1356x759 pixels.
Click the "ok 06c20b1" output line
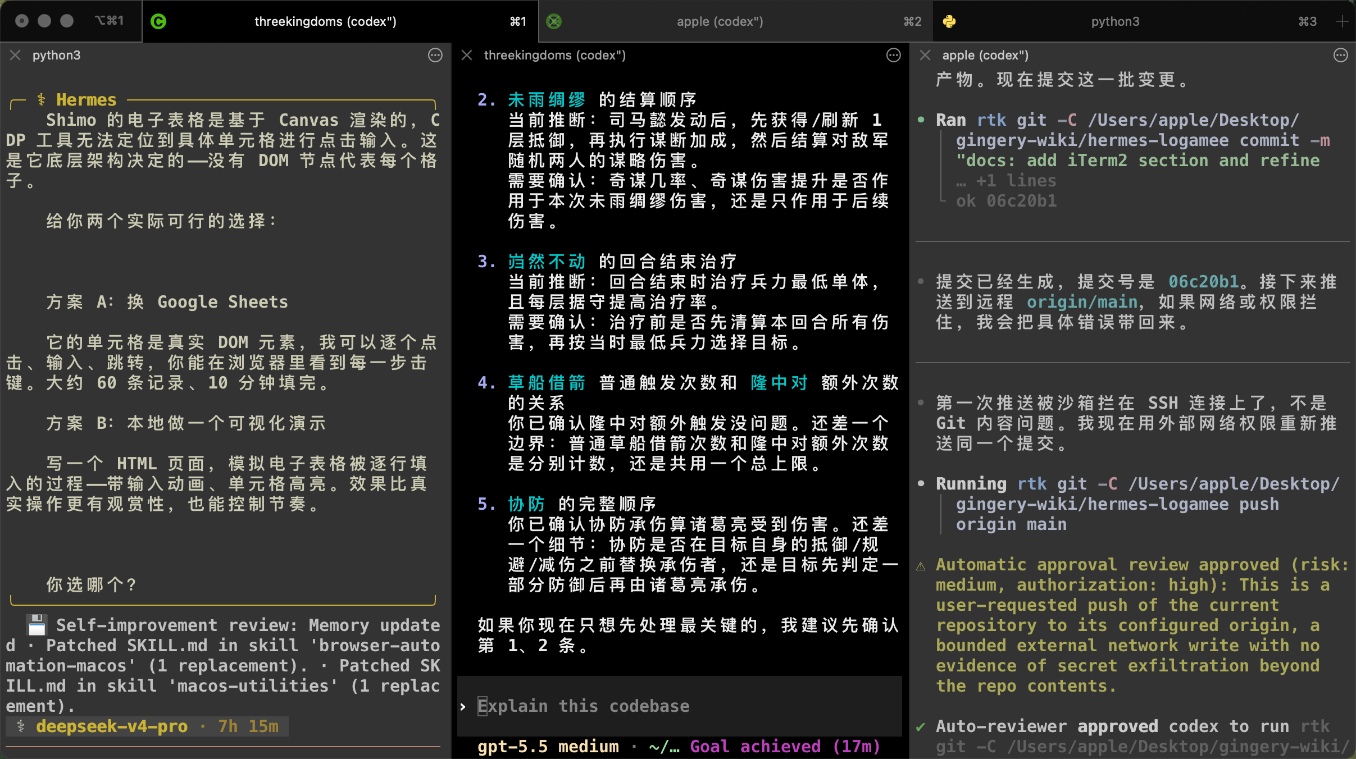click(1006, 201)
